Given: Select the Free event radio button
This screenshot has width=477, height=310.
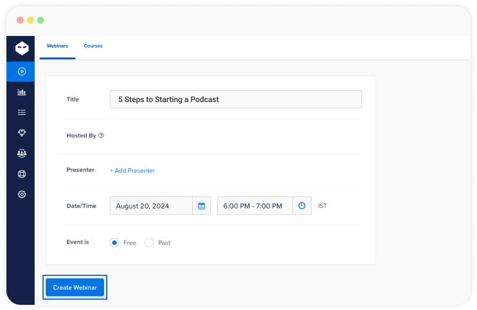Looking at the screenshot, I should [114, 243].
